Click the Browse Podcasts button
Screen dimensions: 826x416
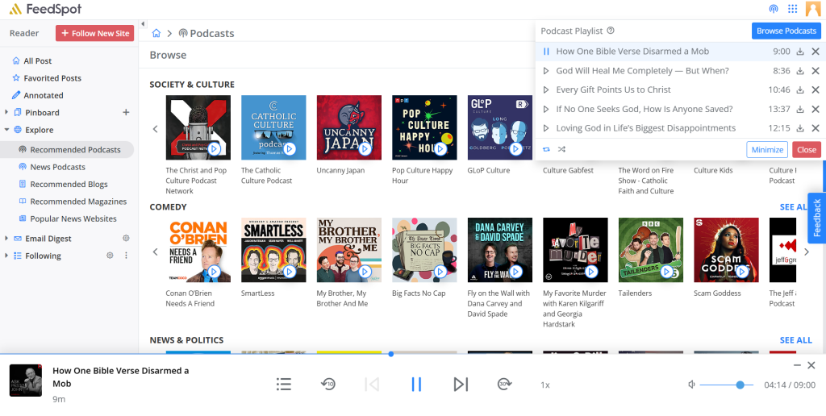[786, 31]
